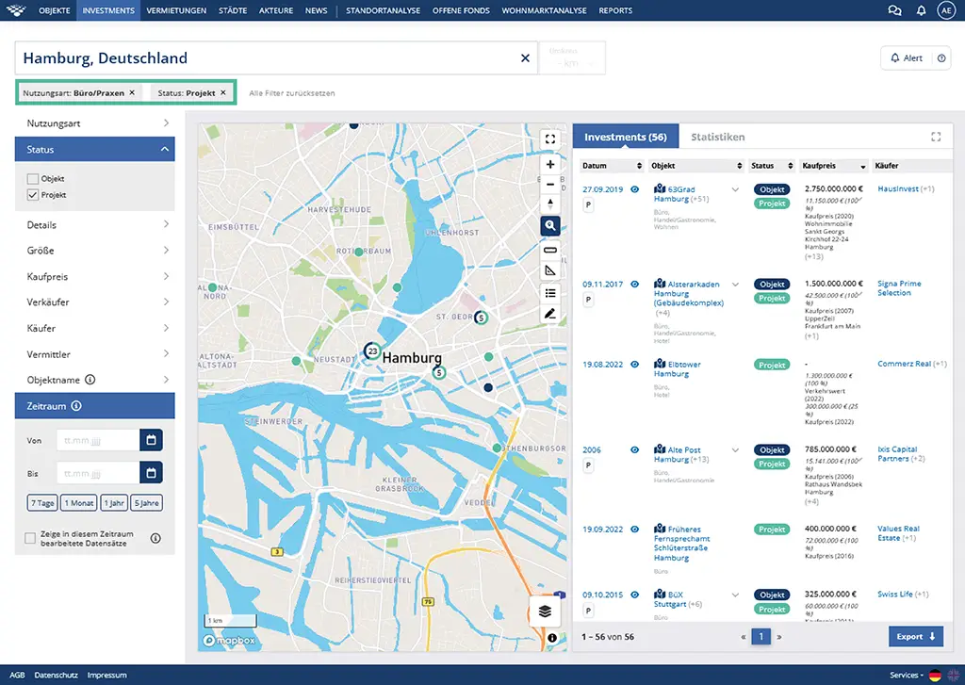Tick the Objekt status checkbox
This screenshot has width=965, height=685.
point(33,178)
